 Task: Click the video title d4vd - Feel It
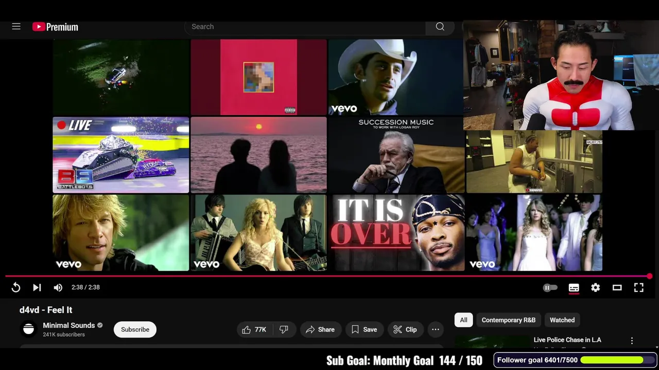point(46,310)
